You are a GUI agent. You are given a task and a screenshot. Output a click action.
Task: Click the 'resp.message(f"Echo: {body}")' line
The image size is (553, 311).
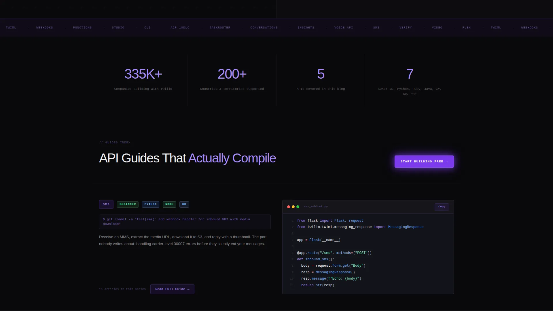331,279
